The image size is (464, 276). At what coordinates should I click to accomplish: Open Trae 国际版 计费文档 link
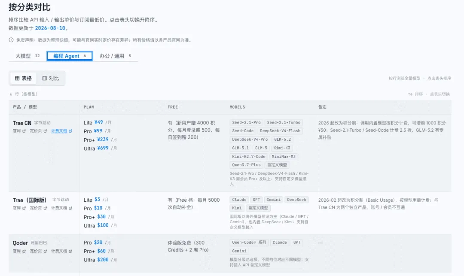click(x=61, y=208)
